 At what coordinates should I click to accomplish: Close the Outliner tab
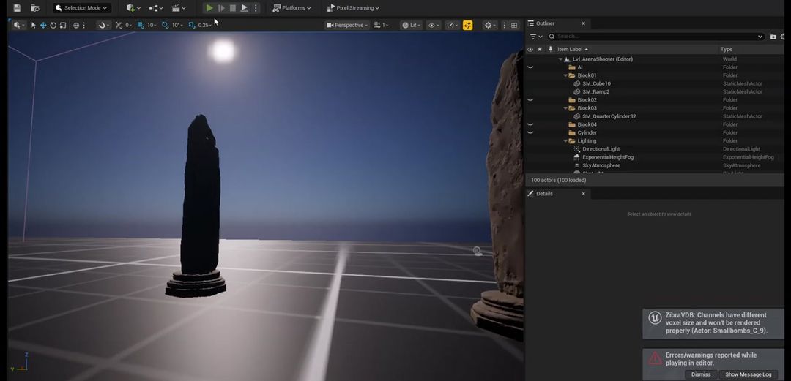(583, 23)
